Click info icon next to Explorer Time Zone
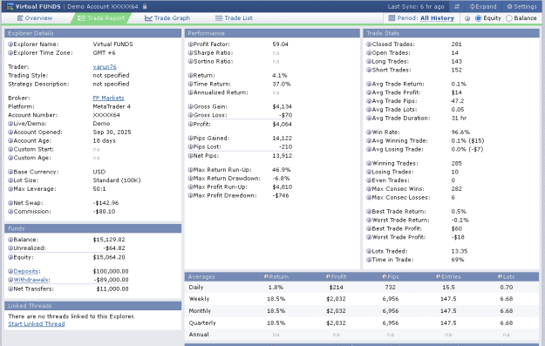This screenshot has height=346, width=545. coord(10,53)
